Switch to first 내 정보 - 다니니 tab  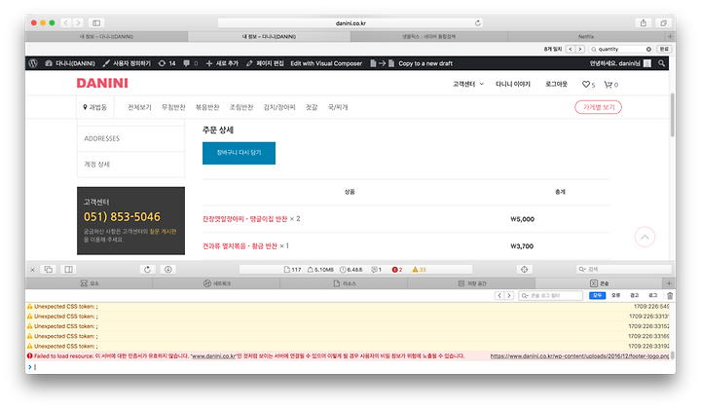pyautogui.click(x=106, y=37)
